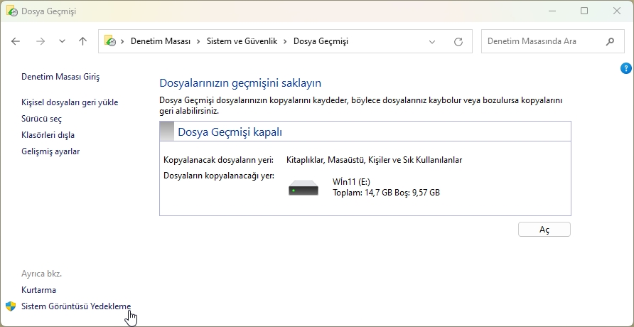Screen dimensions: 634x327
Task: Refresh the File History page
Action: click(458, 41)
